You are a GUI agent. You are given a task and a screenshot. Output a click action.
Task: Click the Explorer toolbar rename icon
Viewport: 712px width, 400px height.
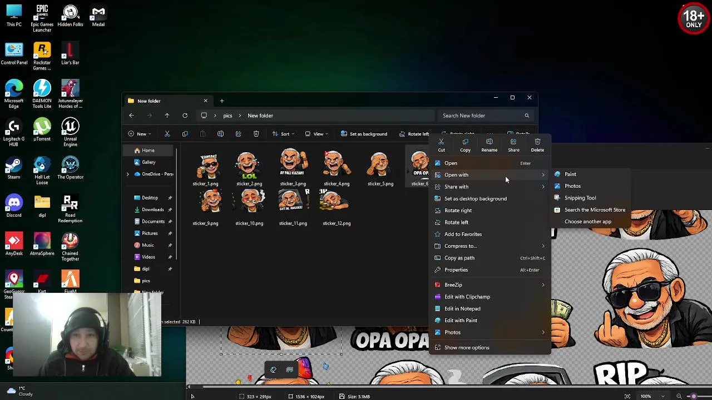tap(220, 134)
